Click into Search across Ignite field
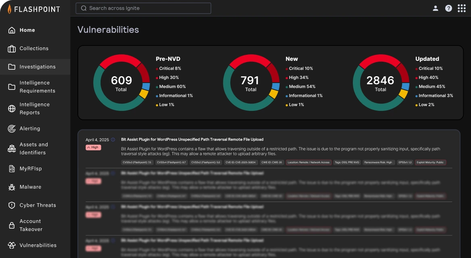471x258 pixels. [x=143, y=8]
